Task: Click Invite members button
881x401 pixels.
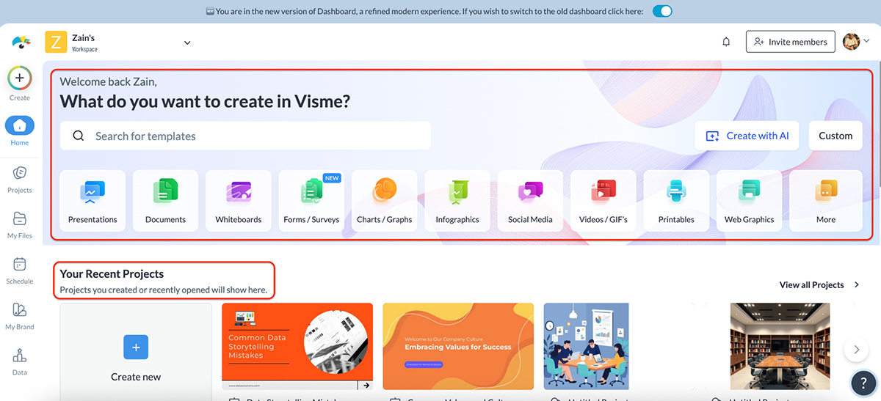Action: coord(791,42)
